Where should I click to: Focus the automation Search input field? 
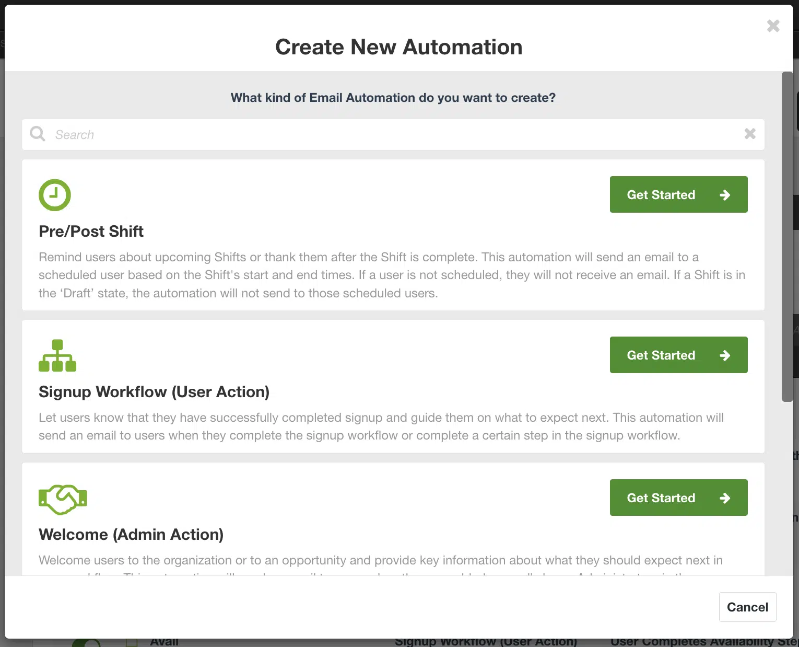tap(392, 135)
